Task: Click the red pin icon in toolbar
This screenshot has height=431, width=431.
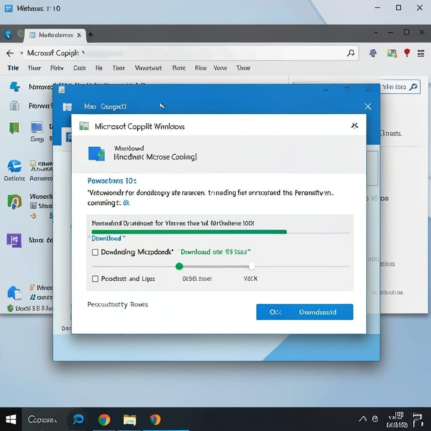Action: pyautogui.click(x=407, y=53)
